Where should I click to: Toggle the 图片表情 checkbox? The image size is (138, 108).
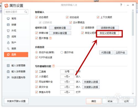pos(36,38)
